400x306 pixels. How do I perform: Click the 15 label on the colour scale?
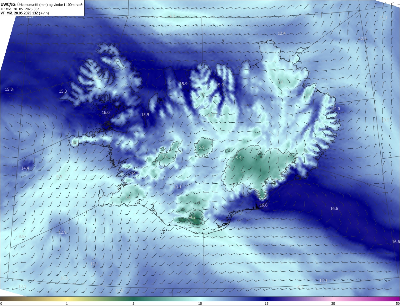tap(266, 304)
